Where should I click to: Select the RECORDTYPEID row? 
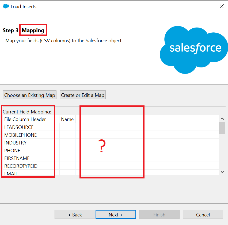[x=111, y=166]
